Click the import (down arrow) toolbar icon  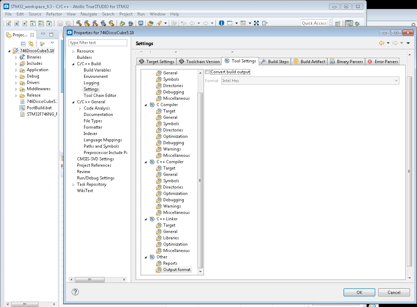click(x=49, y=23)
